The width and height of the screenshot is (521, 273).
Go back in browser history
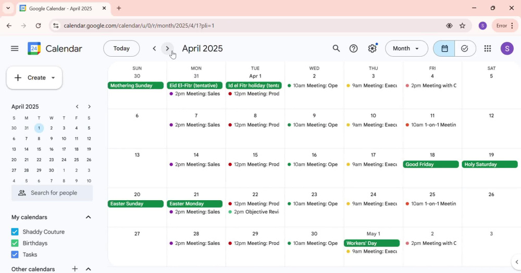tap(9, 25)
